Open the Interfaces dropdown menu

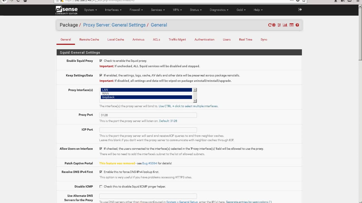[x=113, y=10]
